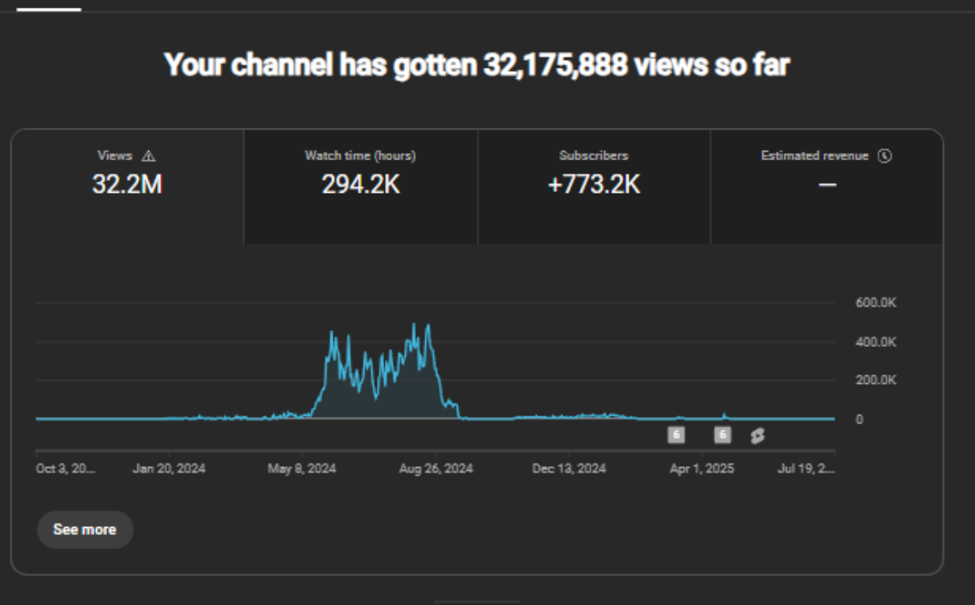This screenshot has width=975, height=605.
Task: Switch to Estimated revenue tab
Action: (827, 186)
